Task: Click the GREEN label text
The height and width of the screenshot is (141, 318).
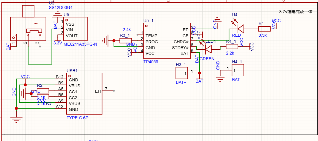Action: [207, 59]
